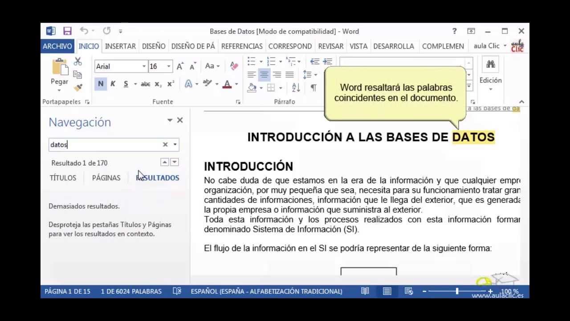Open Fuente dialog launcher
Image resolution: width=570 pixels, height=321 pixels.
click(x=238, y=102)
